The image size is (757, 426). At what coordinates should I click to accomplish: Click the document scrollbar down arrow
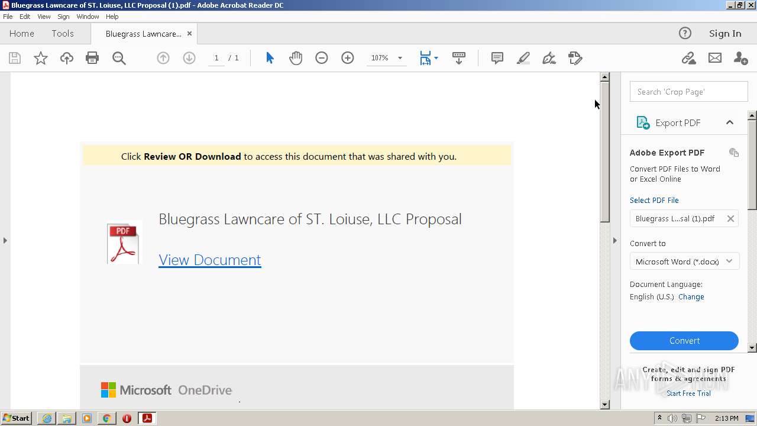pyautogui.click(x=604, y=405)
